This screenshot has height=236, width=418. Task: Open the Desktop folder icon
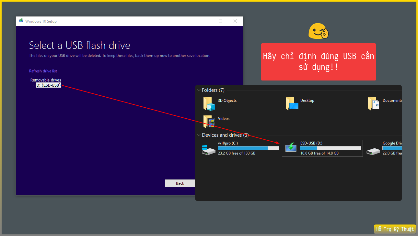pos(292,104)
